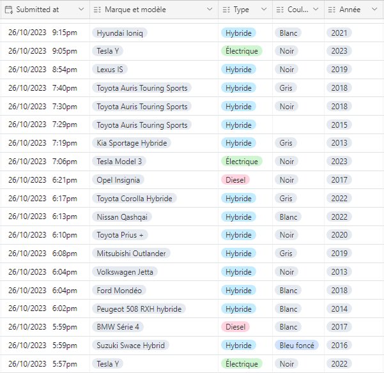The height and width of the screenshot is (373, 384).
Task: Click the Noir tag in Lexus IS row
Action: [287, 70]
